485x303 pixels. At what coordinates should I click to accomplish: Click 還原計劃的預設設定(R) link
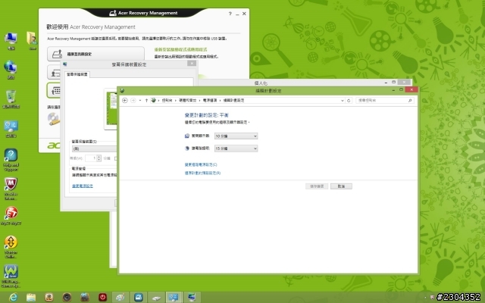202,173
